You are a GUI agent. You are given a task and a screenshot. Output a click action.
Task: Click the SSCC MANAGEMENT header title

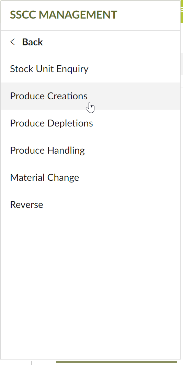pyautogui.click(x=64, y=15)
